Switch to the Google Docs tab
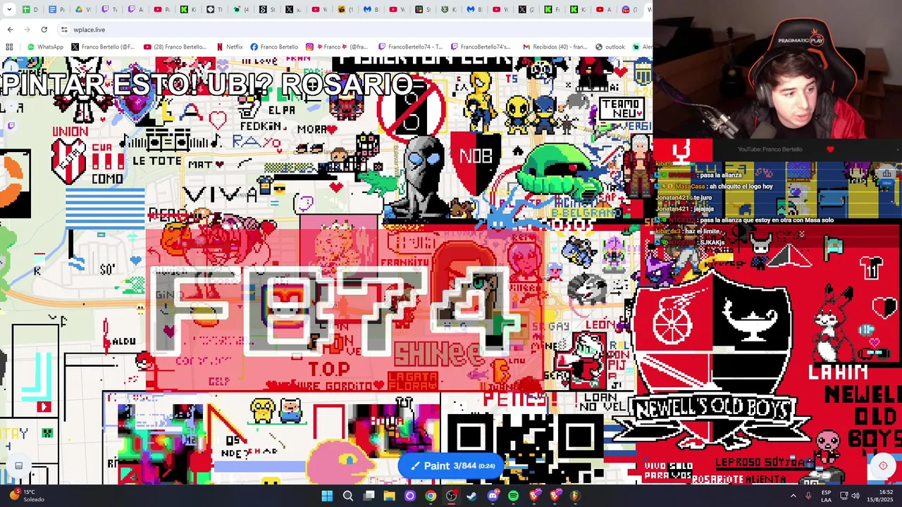This screenshot has height=507, width=902. click(x=57, y=10)
